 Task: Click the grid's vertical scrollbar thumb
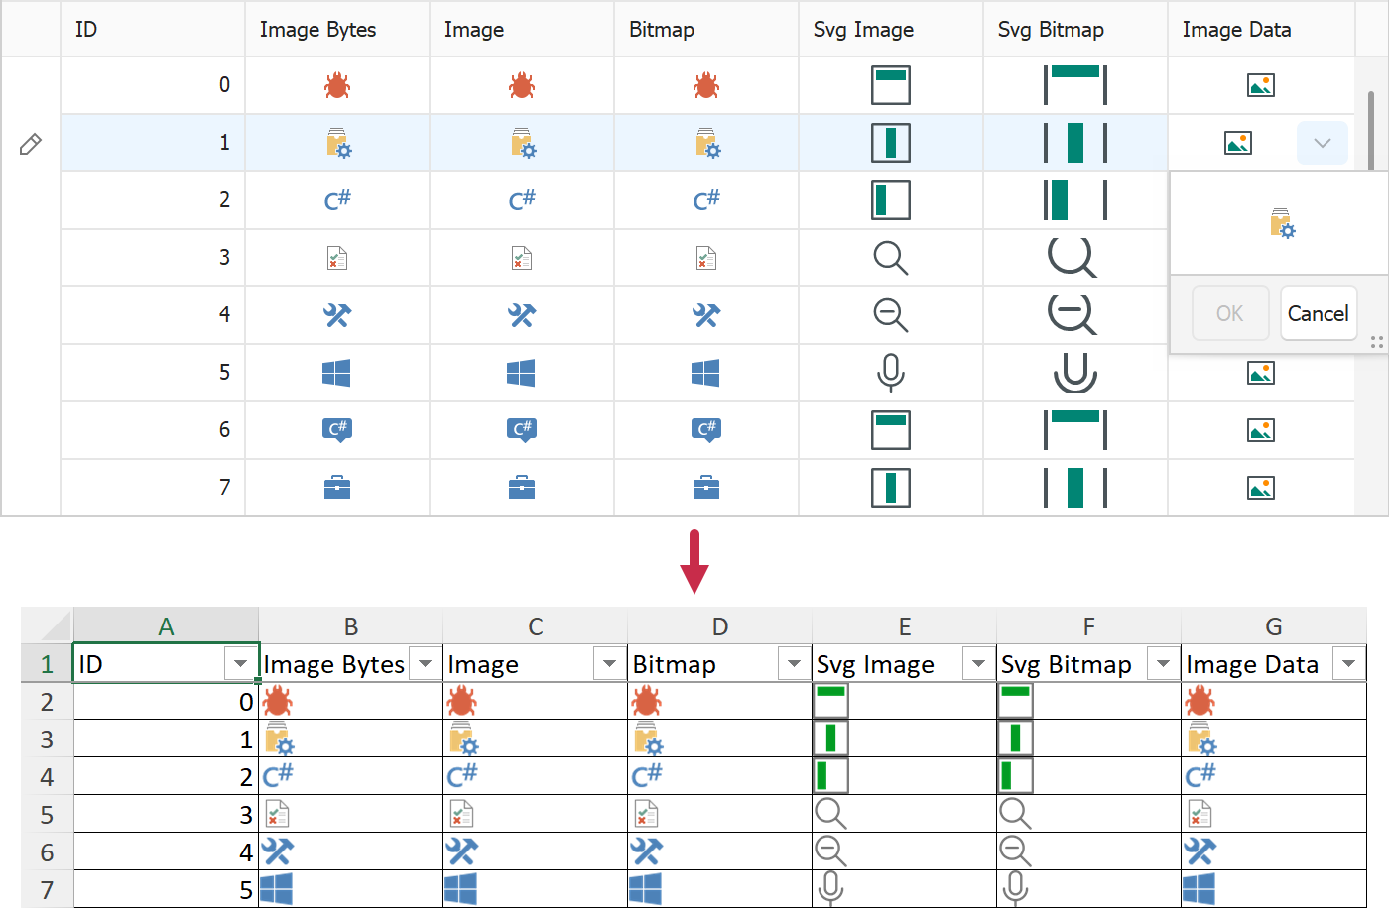coord(1371,129)
